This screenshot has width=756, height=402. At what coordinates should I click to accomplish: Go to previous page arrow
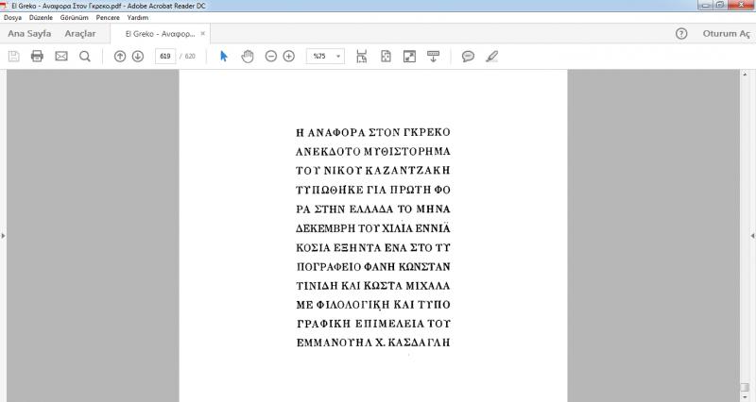(x=120, y=57)
